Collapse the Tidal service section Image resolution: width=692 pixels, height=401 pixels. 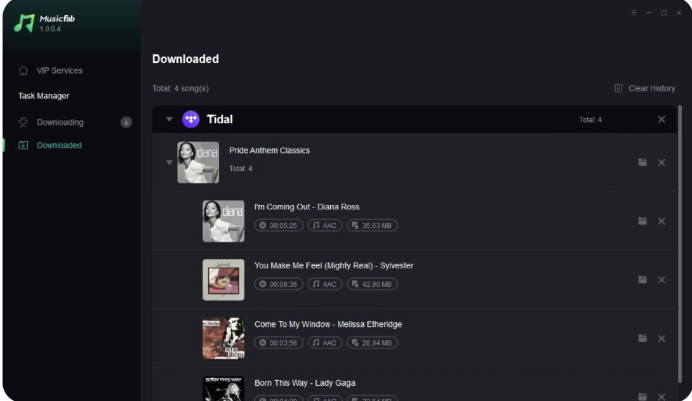[x=169, y=119]
